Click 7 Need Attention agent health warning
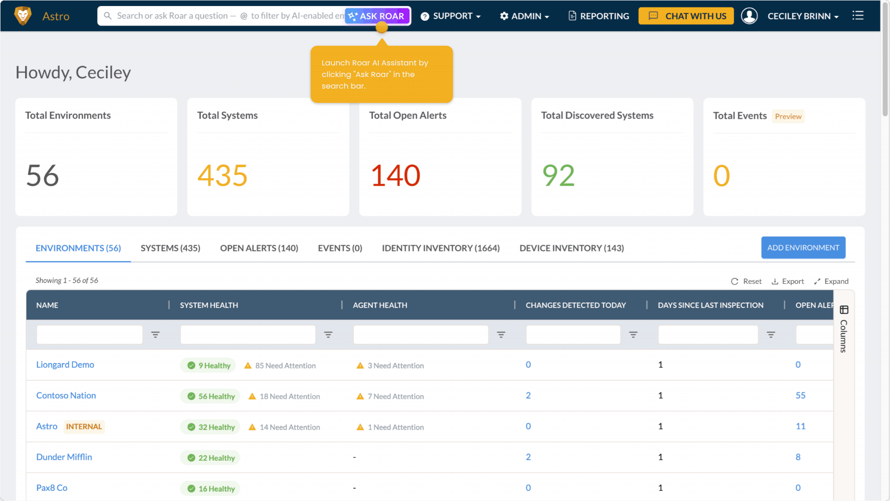 (x=390, y=396)
